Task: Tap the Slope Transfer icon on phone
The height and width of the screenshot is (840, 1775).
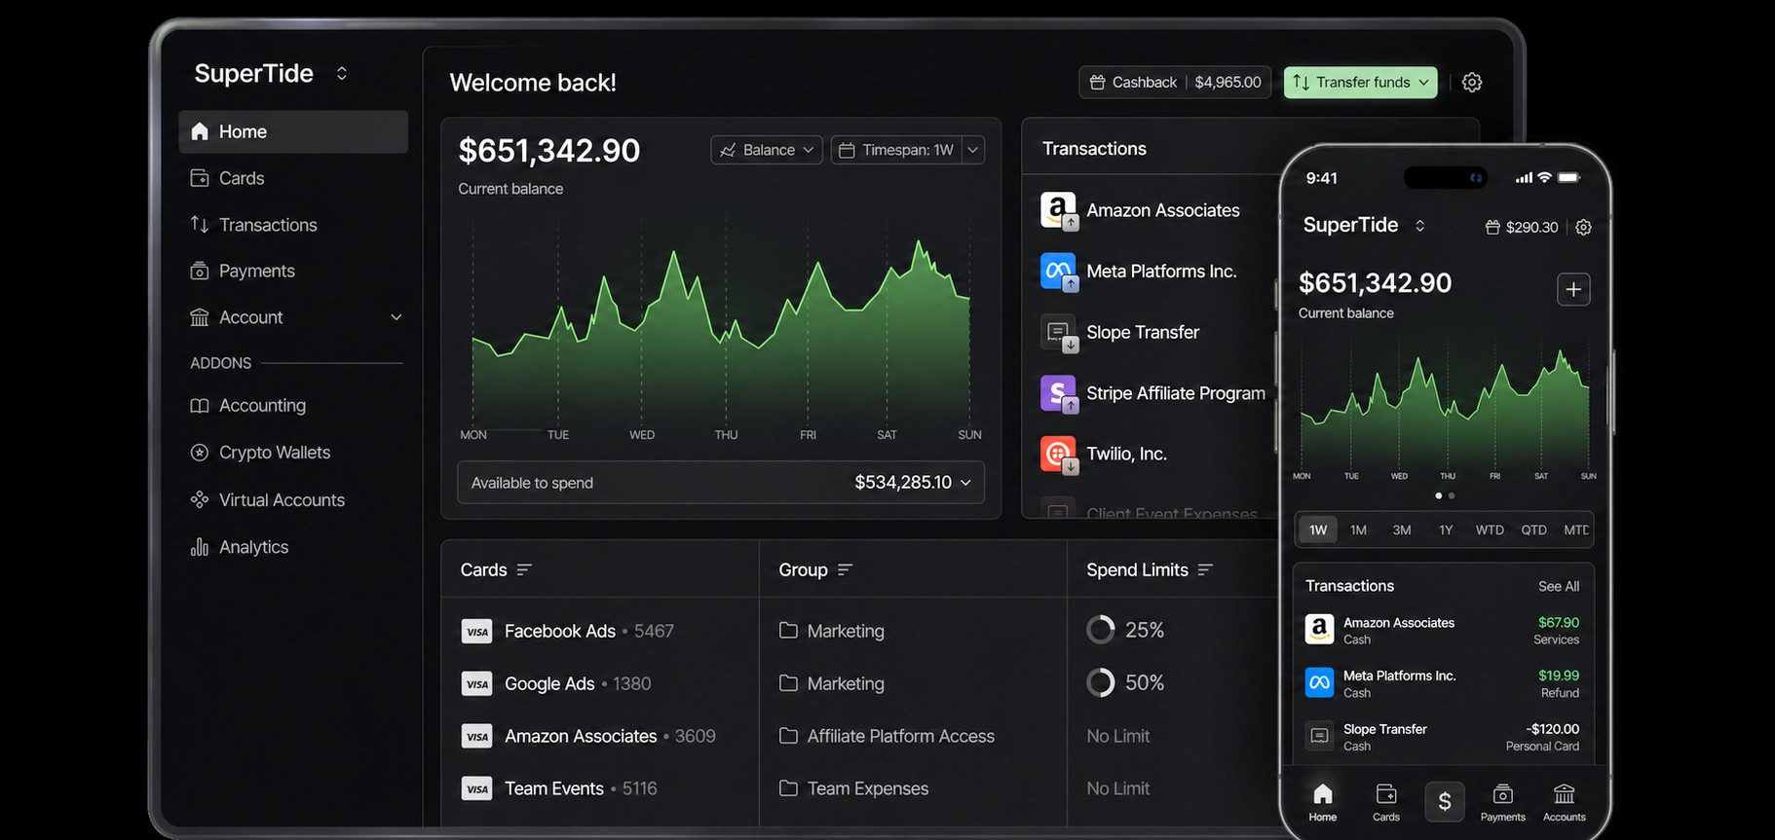Action: click(x=1319, y=736)
